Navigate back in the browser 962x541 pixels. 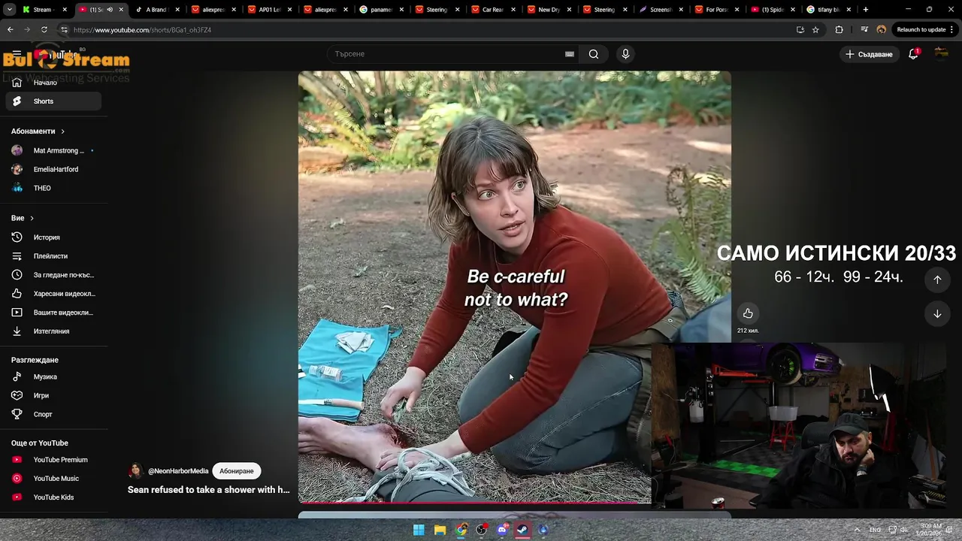(11, 30)
